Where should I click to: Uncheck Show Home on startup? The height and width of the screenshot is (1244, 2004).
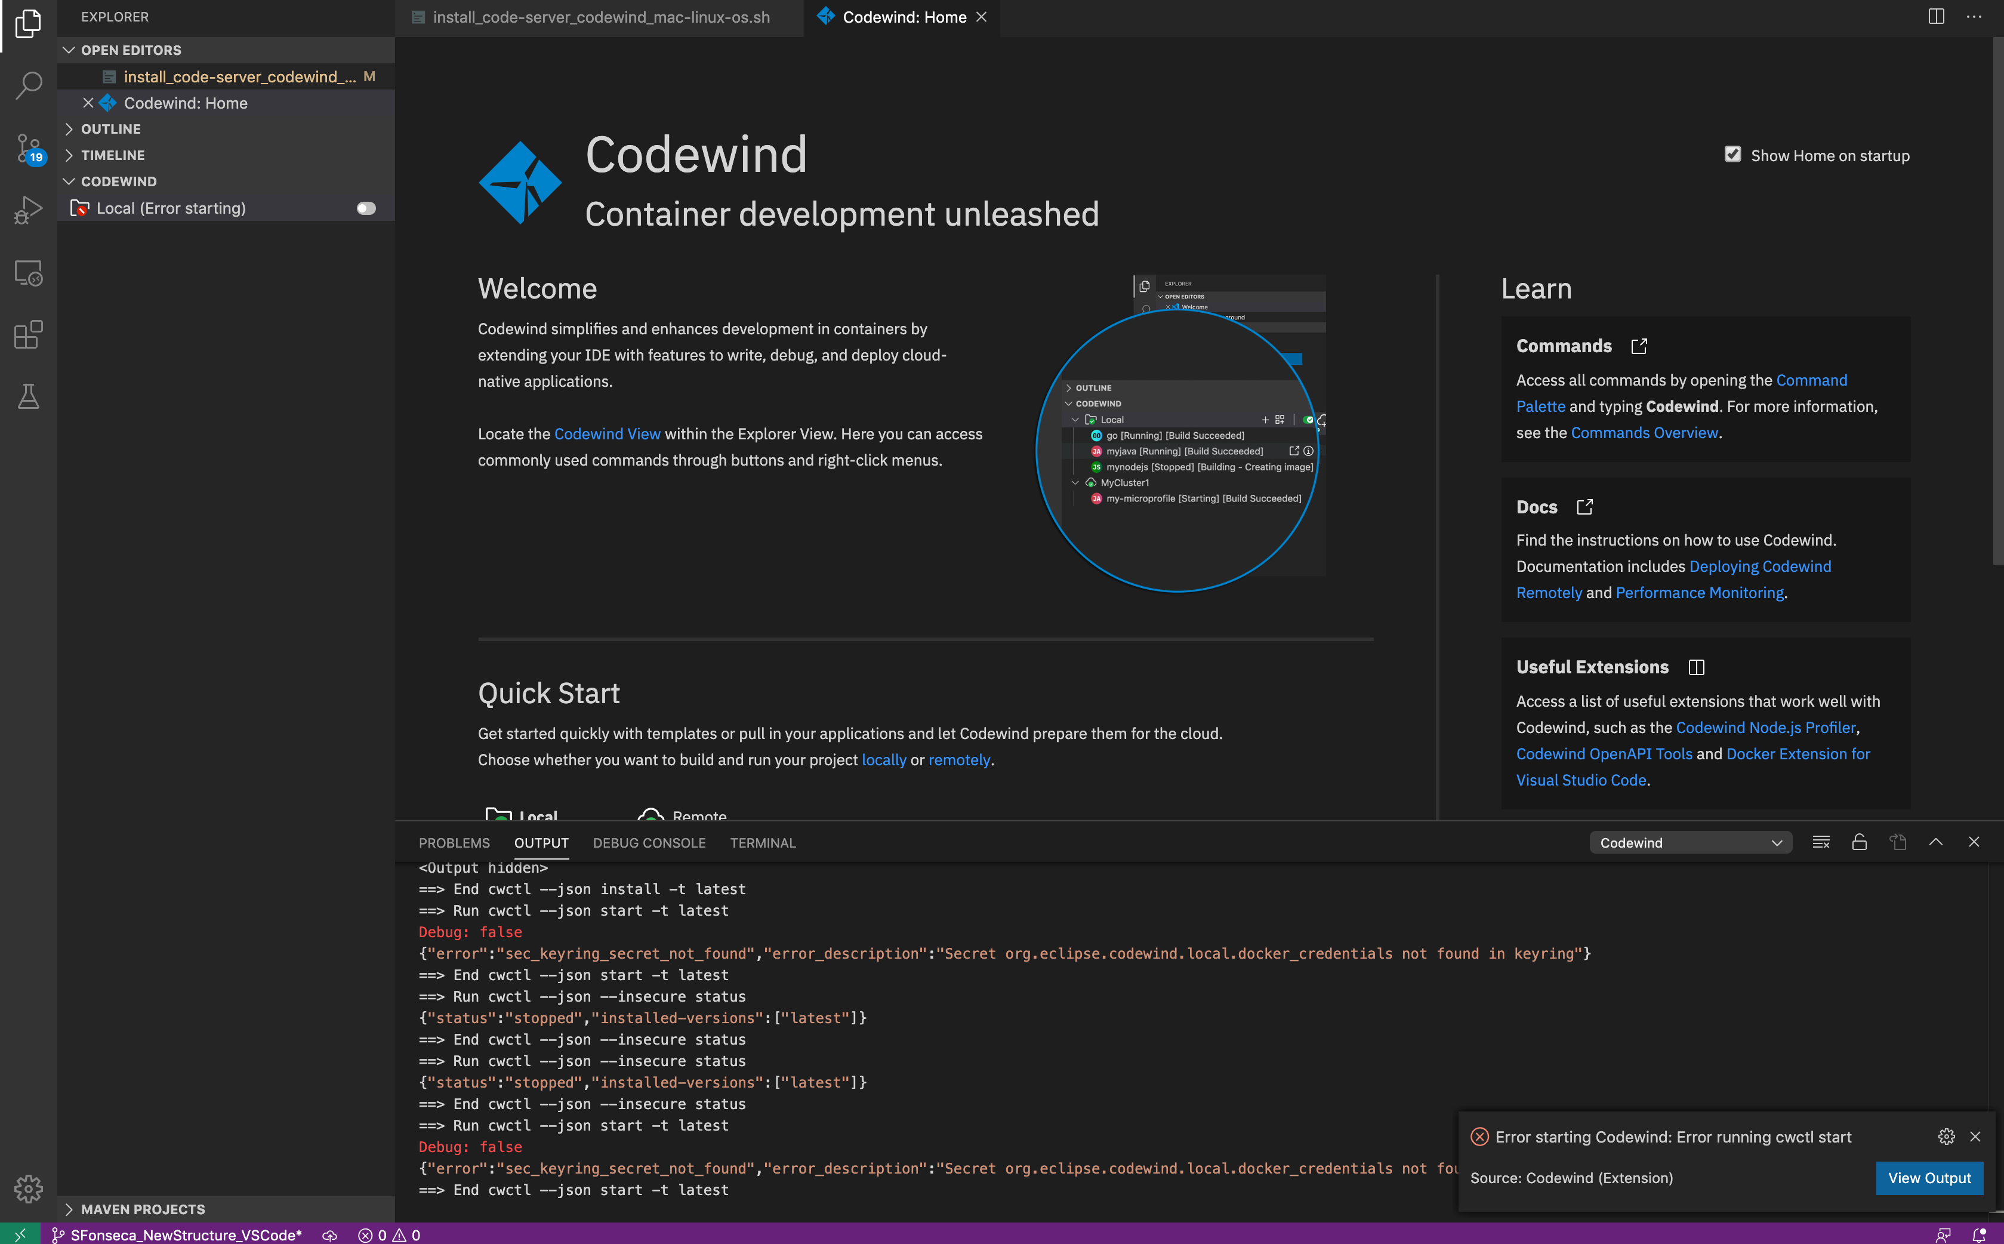[x=1732, y=155]
